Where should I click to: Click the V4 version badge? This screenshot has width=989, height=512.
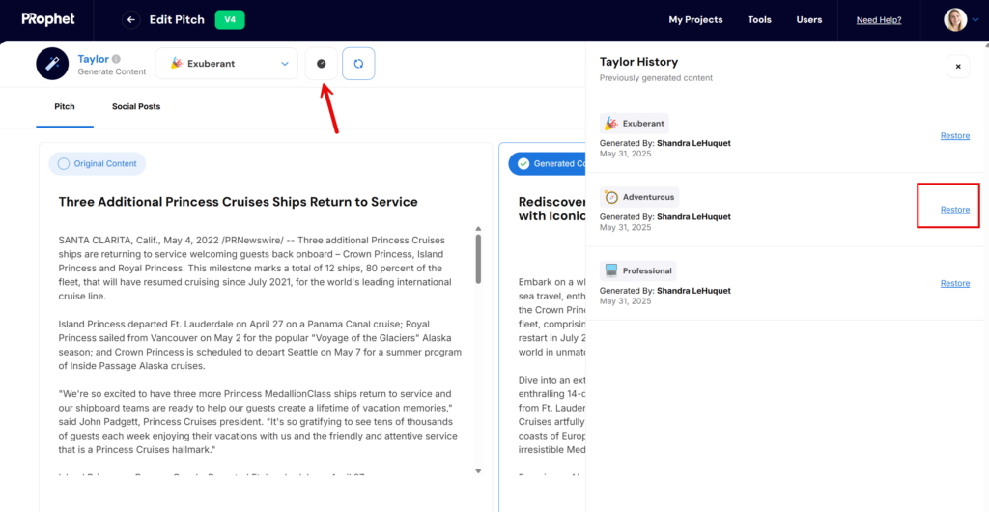coord(230,20)
